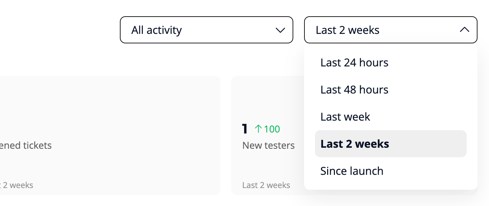Click empty area of New testers card
489x206 pixels.
click(x=268, y=98)
